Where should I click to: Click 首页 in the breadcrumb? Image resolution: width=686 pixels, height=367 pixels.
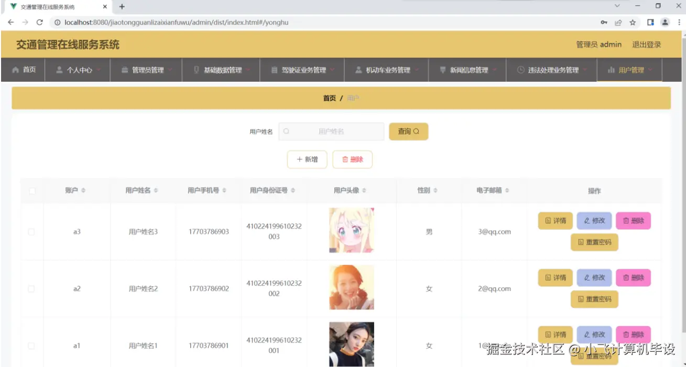pos(329,98)
